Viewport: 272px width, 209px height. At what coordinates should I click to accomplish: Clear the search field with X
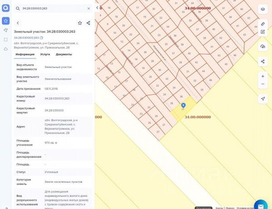tap(89, 8)
